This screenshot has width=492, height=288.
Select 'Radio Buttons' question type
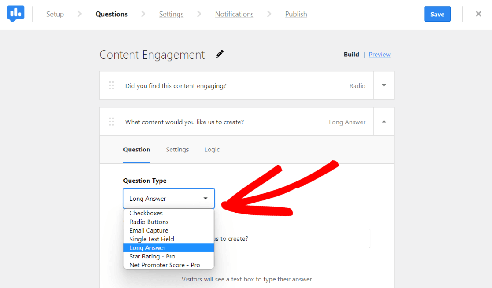149,222
